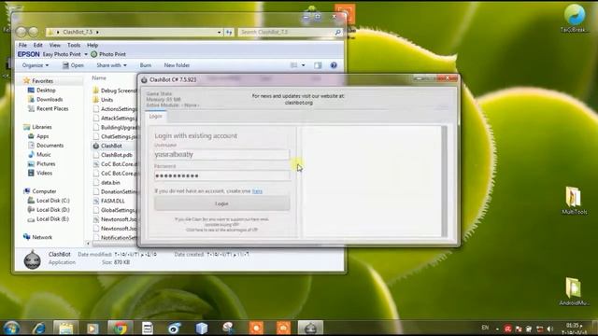The width and height of the screenshot is (598, 336).
Task: Click Explorer search magnifier icon
Action: pos(337,33)
